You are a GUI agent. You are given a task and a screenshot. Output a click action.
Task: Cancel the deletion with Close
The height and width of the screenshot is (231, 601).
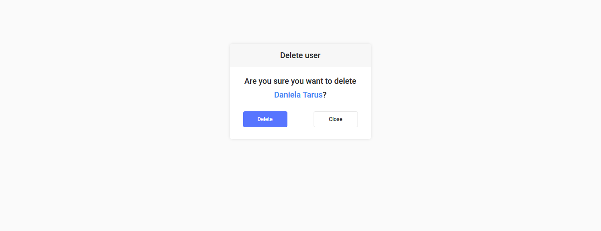click(x=336, y=119)
